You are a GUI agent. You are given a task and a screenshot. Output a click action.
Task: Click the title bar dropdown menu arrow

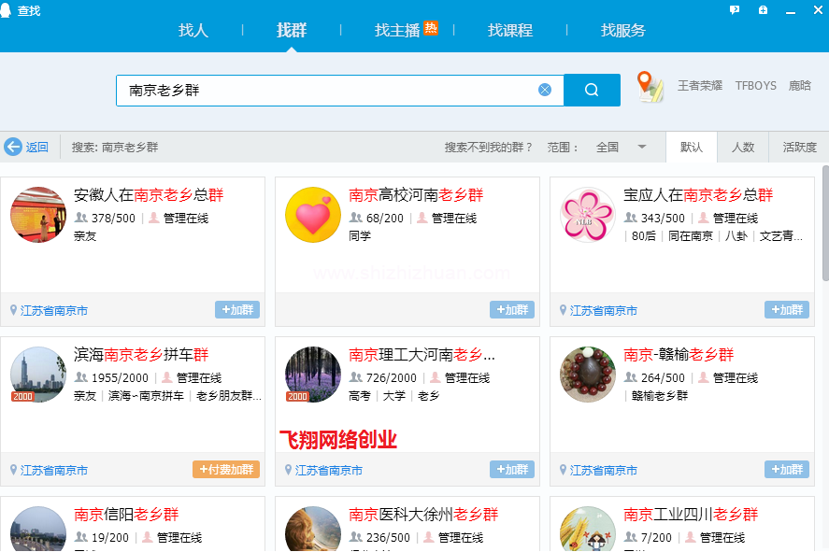click(764, 10)
